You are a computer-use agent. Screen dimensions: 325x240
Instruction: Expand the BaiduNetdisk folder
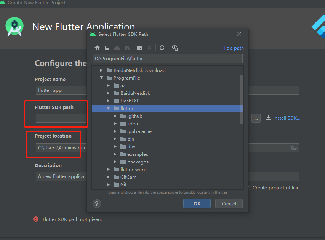[x=108, y=93]
